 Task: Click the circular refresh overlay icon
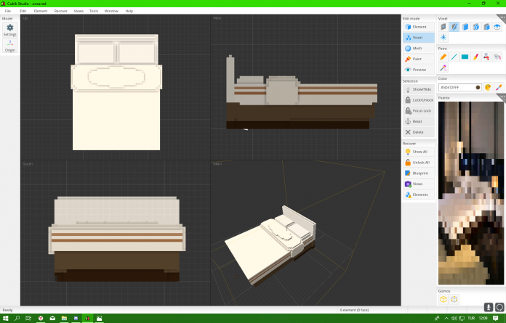click(499, 307)
